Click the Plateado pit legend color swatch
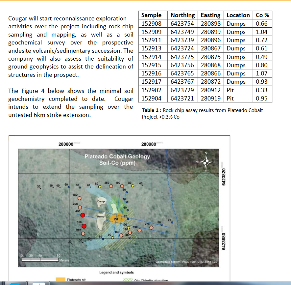Viewport: 291px width, 285px height. click(x=61, y=279)
